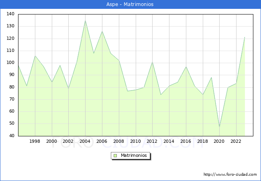The image size is (261, 181).
Task: Click the y-axis value 40
Action: 12,136
